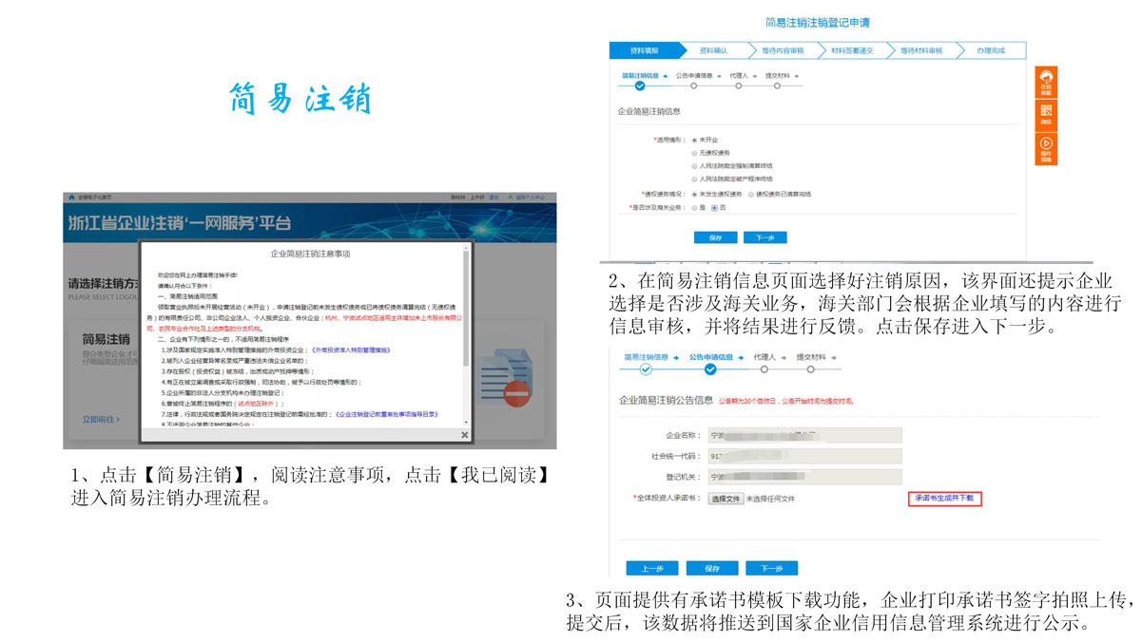Click 下一步 button in upper form
The image size is (1142, 642).
(765, 237)
